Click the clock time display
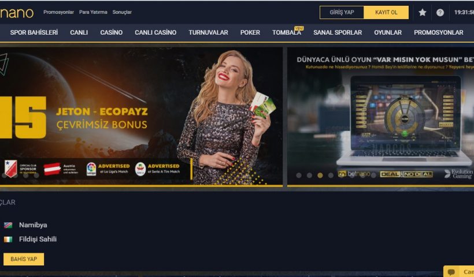This screenshot has height=277, width=474. (464, 12)
